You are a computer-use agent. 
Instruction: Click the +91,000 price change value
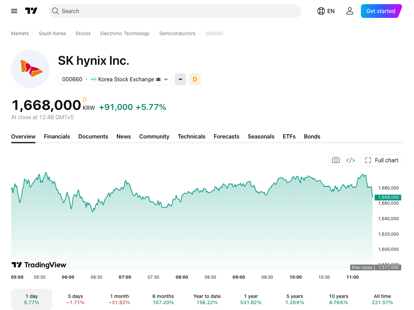(116, 107)
